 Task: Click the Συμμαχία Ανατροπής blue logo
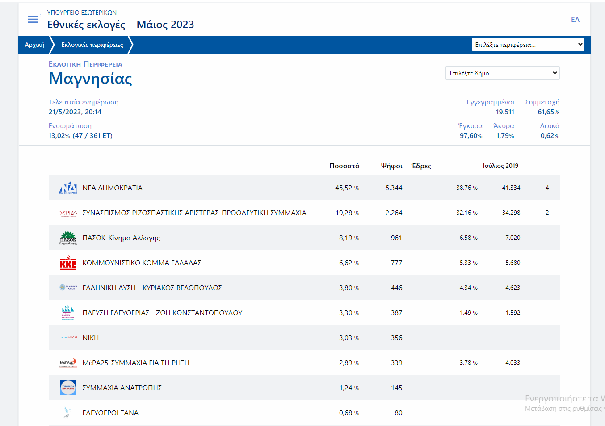coord(68,388)
